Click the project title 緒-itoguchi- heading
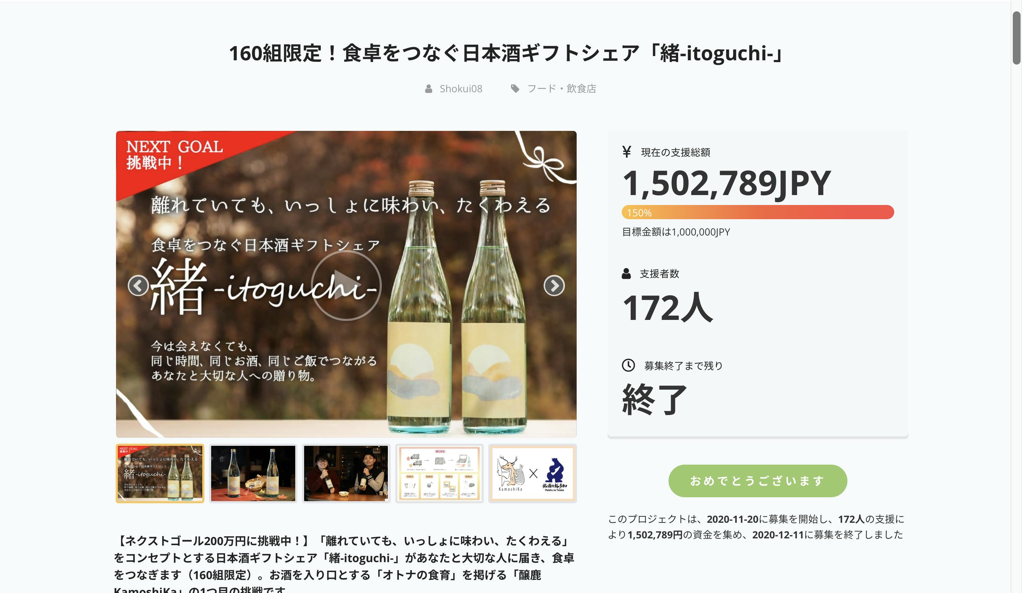1022x593 pixels. [x=506, y=53]
